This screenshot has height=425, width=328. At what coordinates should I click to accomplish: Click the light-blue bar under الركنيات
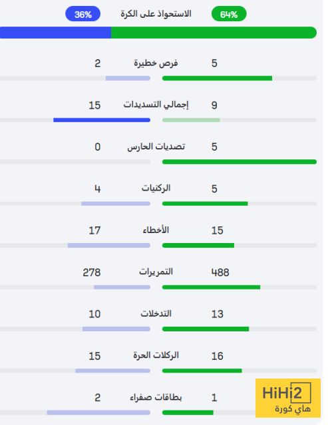pyautogui.click(x=116, y=204)
